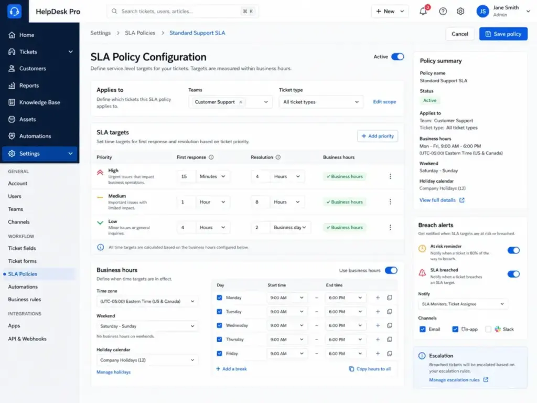Uncheck Friday checkbox
Image resolution: width=537 pixels, height=403 pixels.
pyautogui.click(x=219, y=353)
